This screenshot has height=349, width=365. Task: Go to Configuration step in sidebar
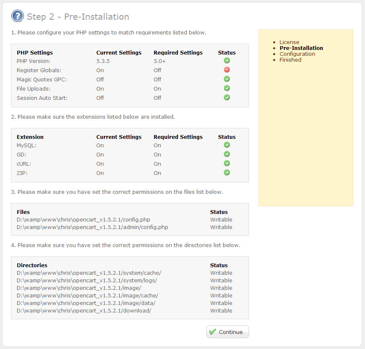[297, 54]
